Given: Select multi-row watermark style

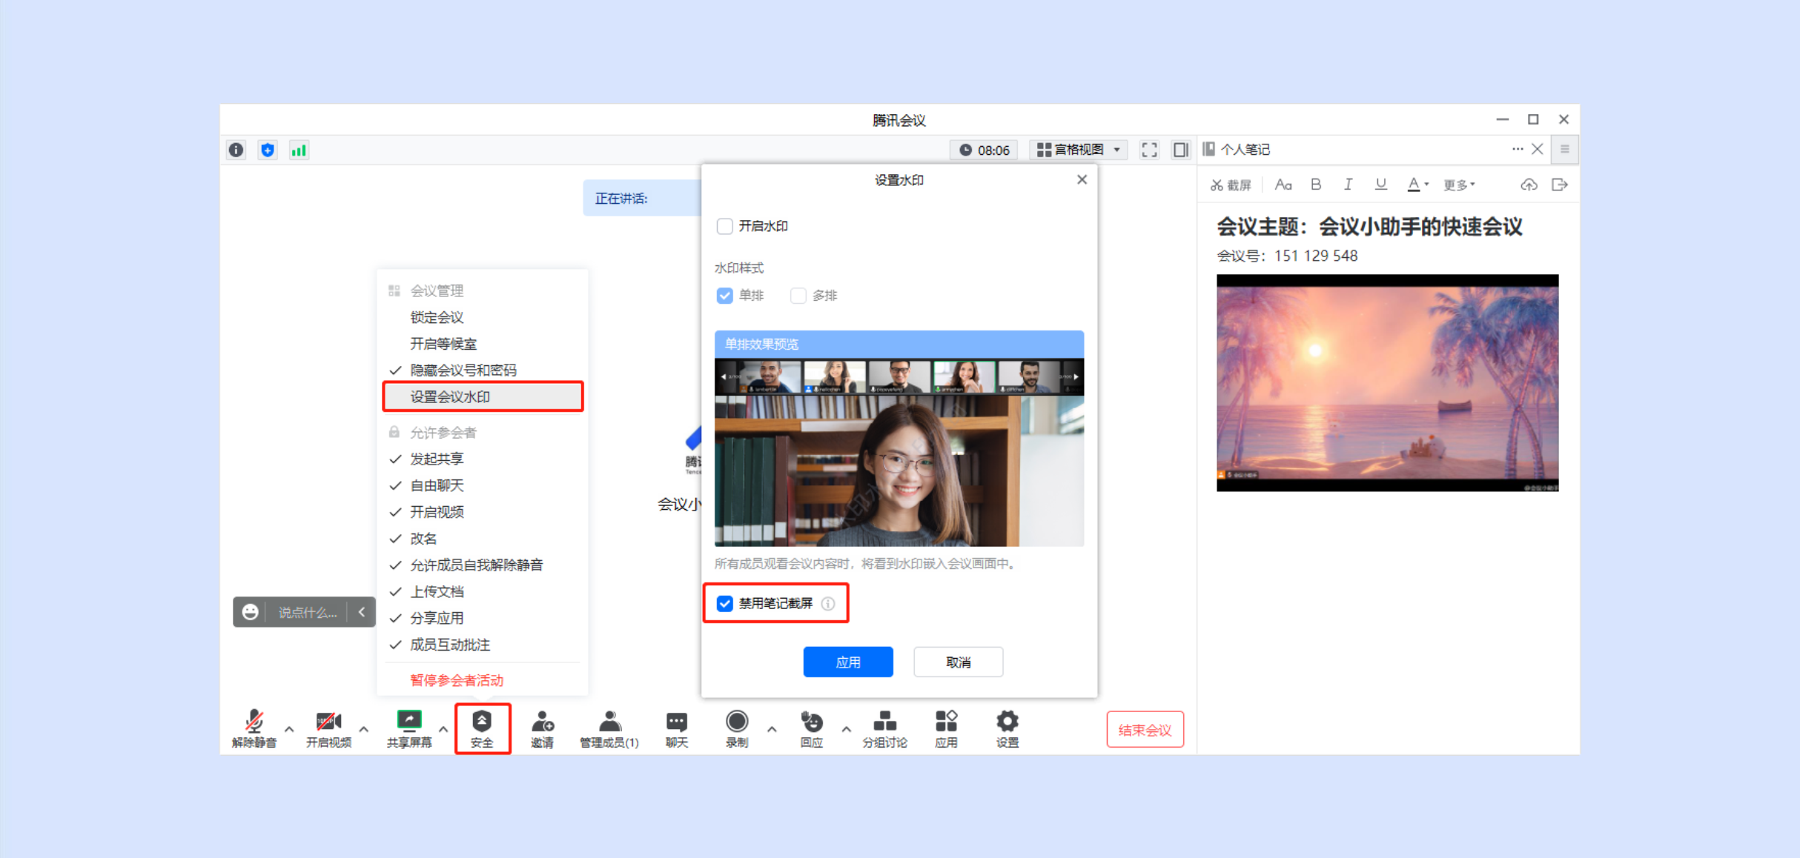Looking at the screenshot, I should coord(798,296).
